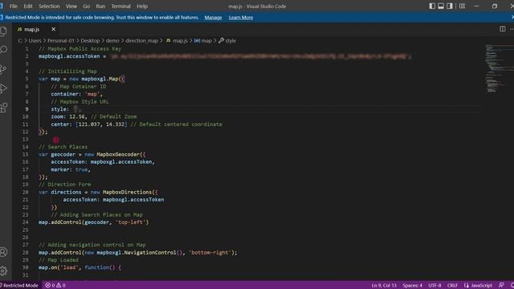Click the blurred access token string

259,56
